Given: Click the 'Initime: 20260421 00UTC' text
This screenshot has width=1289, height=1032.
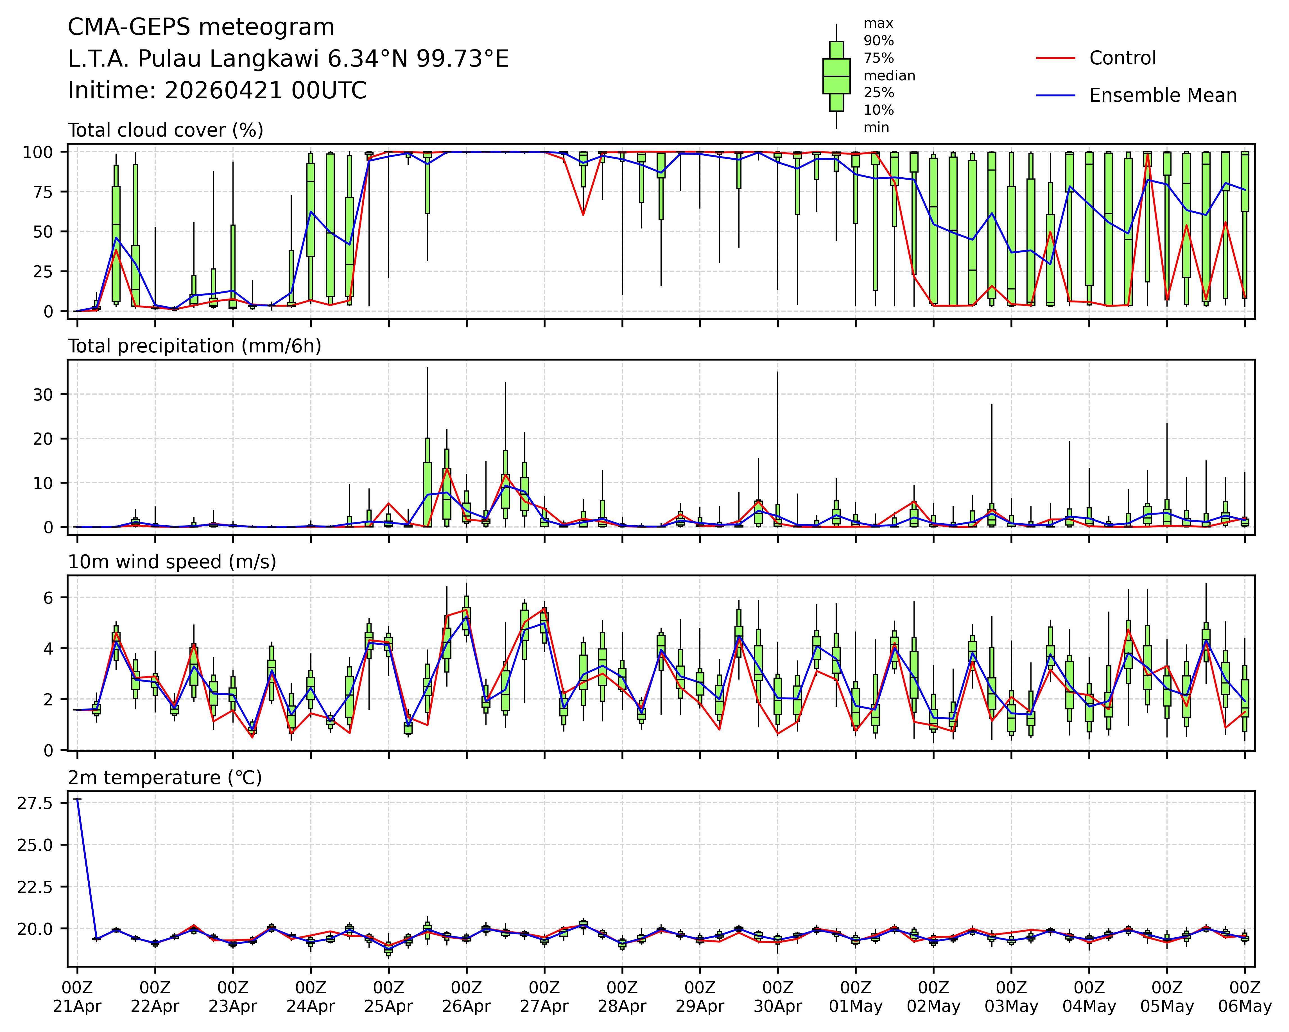Looking at the screenshot, I should [x=217, y=91].
